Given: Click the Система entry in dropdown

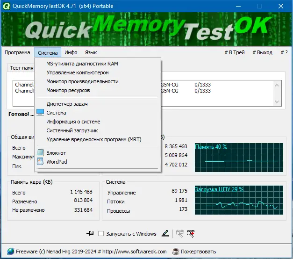Looking at the screenshot, I should [98, 113].
